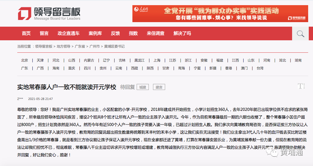Select province 青海

point(181,68)
